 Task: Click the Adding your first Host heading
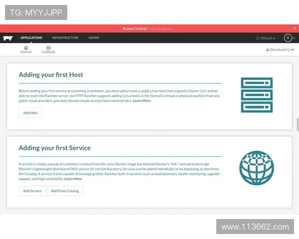(x=51, y=75)
